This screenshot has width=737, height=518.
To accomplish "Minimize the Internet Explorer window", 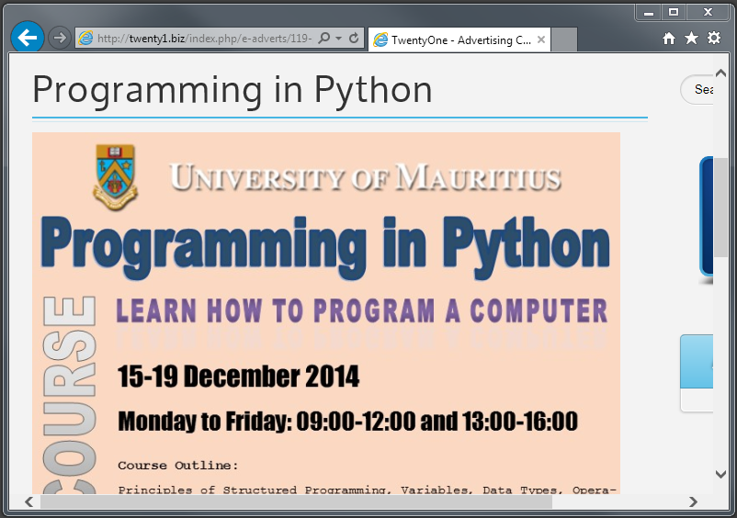I will click(x=649, y=13).
